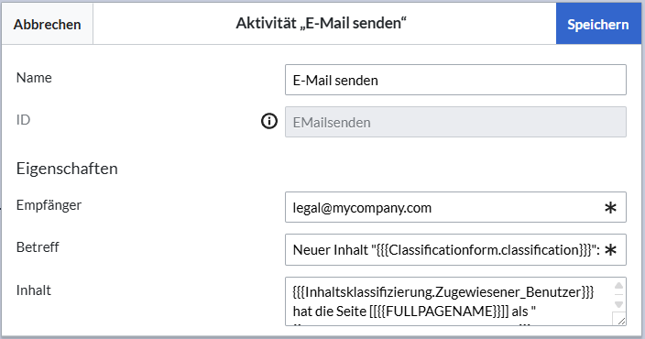The height and width of the screenshot is (339, 645).
Task: Click the Abbrechen button
Action: [x=48, y=24]
